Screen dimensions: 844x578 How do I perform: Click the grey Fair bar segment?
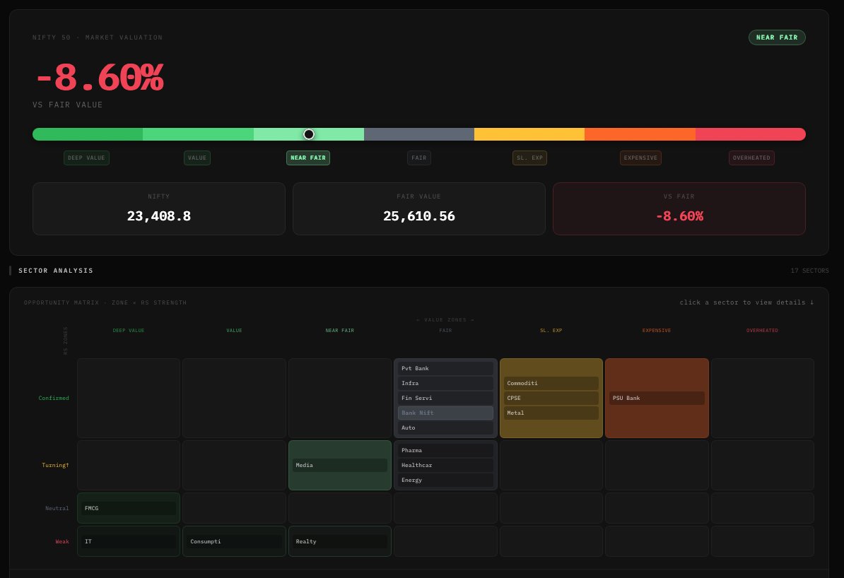pyautogui.click(x=418, y=134)
